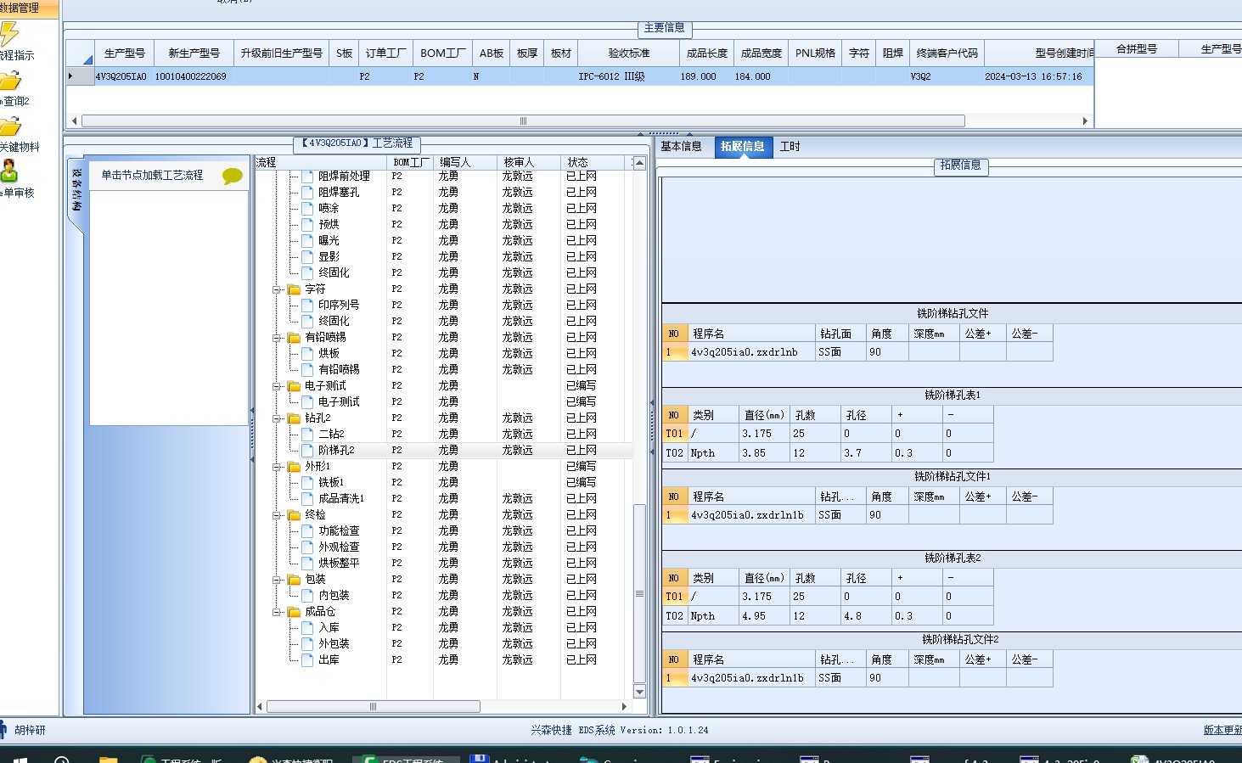Viewport: 1242px width, 763px height.
Task: Open the 单审核 person icon
Action: click(9, 171)
